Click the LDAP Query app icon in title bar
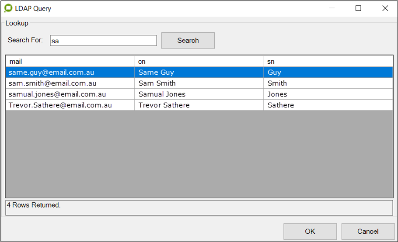This screenshot has height=242, width=398. pyautogui.click(x=8, y=8)
